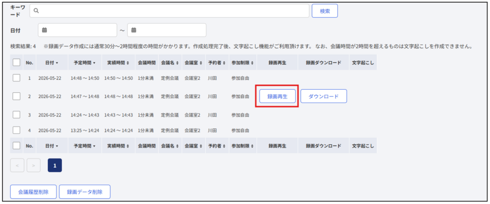
Task: Sort by 実績時間 in the top header
Action: coord(118,63)
